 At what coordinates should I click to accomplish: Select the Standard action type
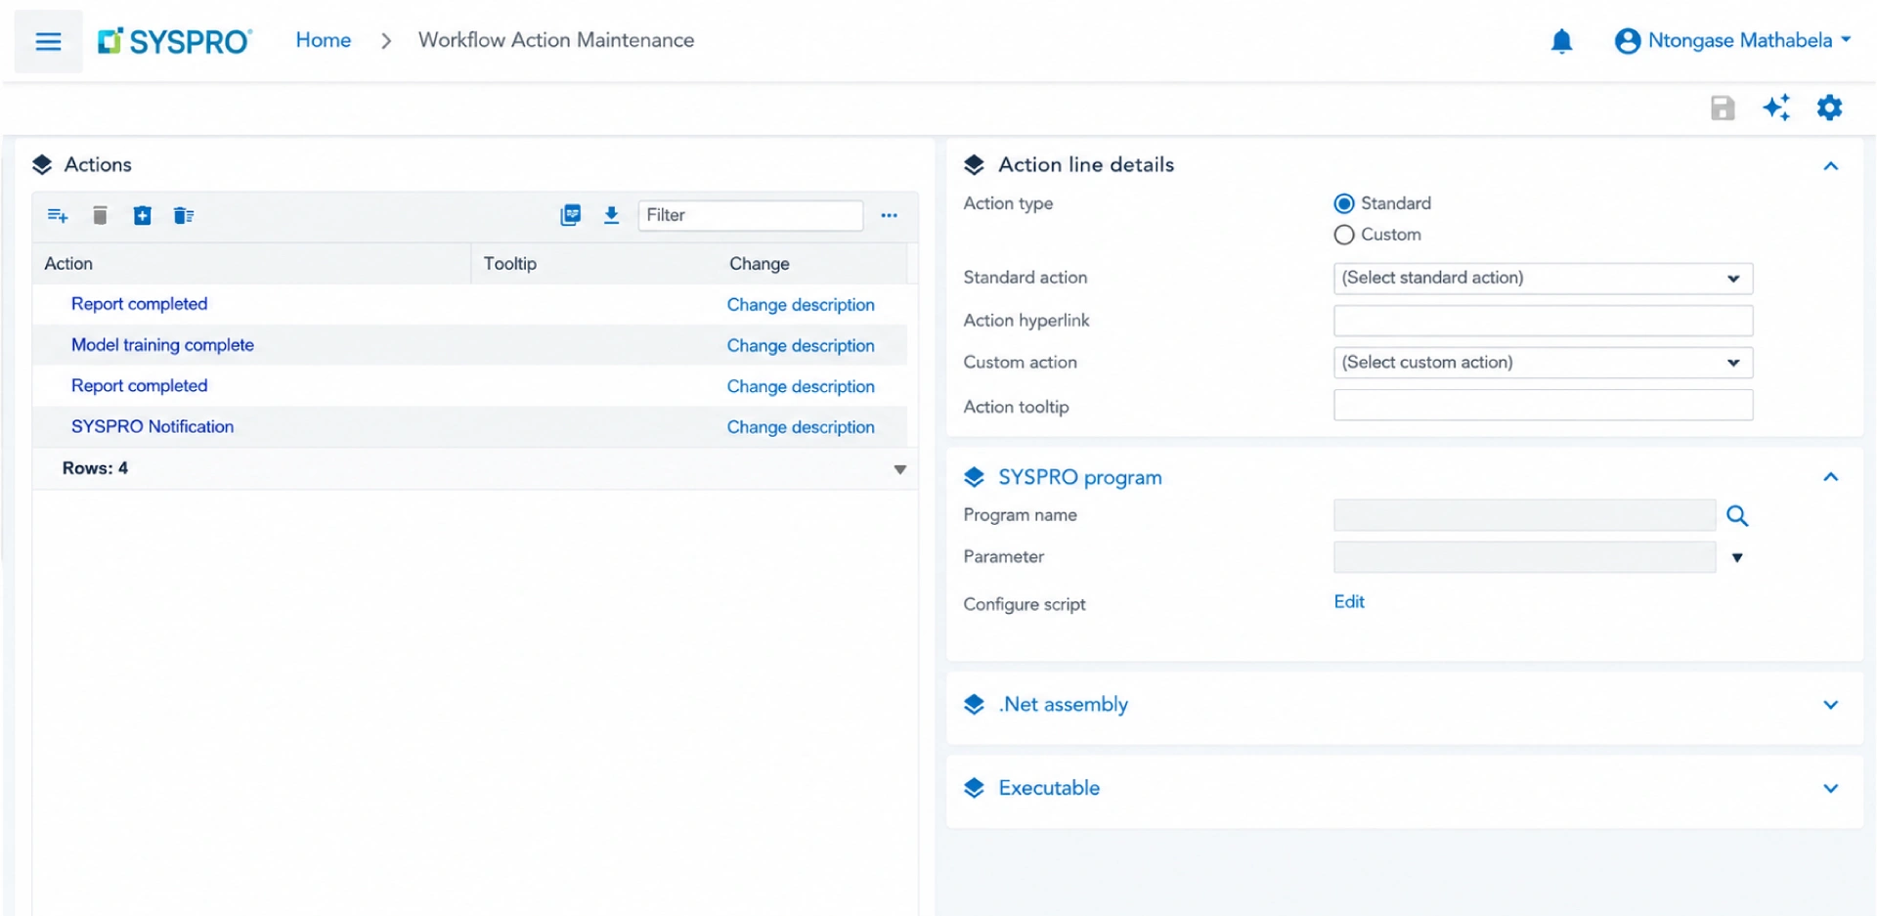pos(1344,203)
